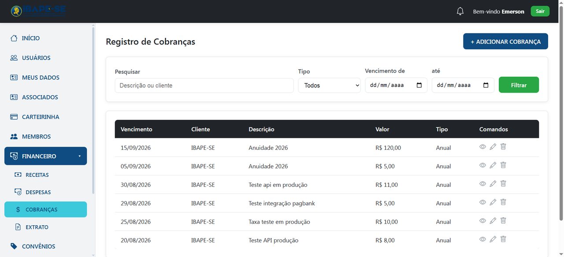Open ASSOCIADOS in the sidebar
This screenshot has height=257, width=564.
[x=46, y=97]
